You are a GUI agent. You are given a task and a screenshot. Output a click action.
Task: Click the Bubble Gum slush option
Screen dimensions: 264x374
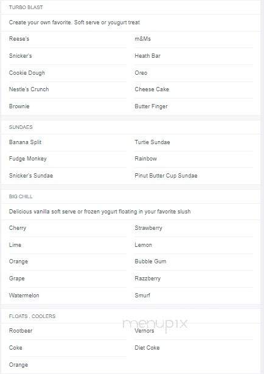(150, 261)
